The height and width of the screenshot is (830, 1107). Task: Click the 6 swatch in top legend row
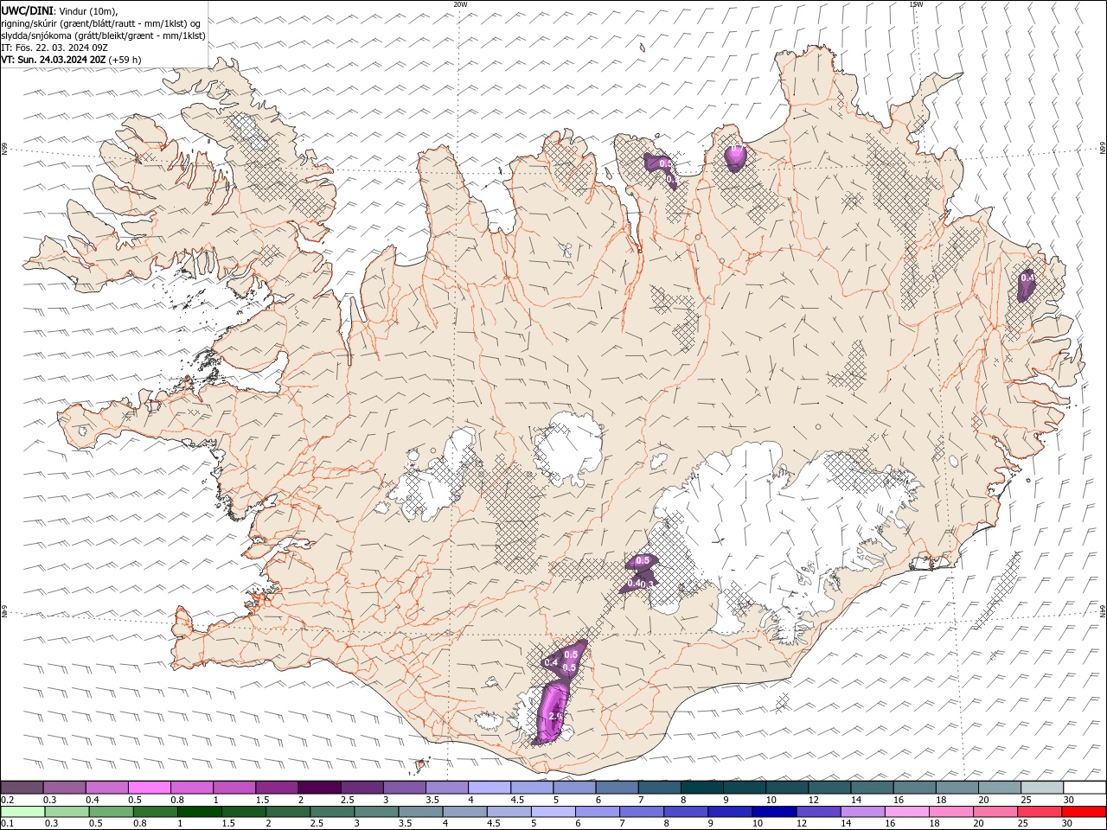click(617, 788)
